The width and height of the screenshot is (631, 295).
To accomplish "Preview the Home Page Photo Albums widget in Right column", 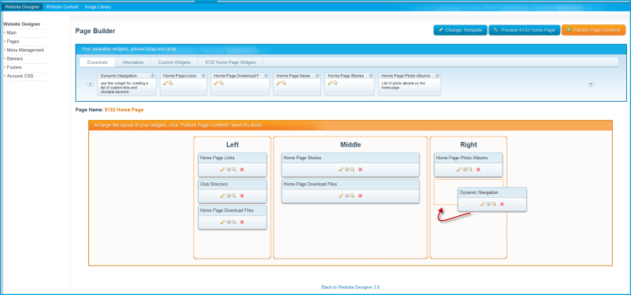I will pos(470,170).
